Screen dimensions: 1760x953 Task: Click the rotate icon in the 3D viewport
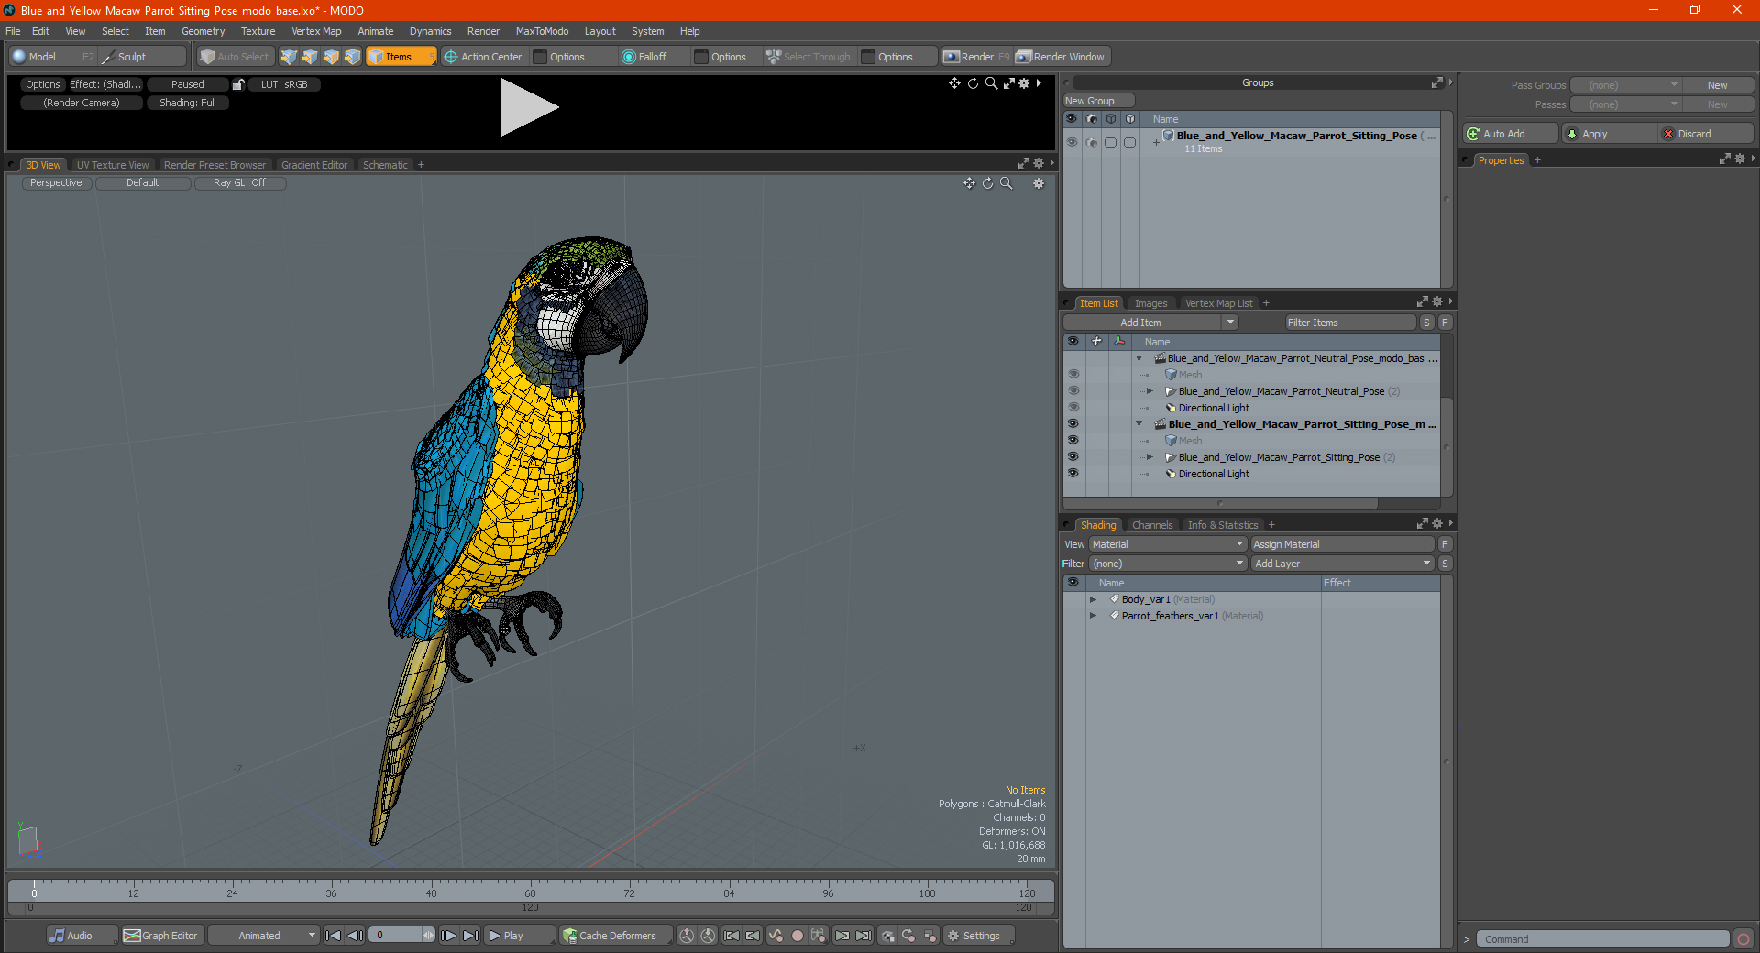click(x=987, y=183)
